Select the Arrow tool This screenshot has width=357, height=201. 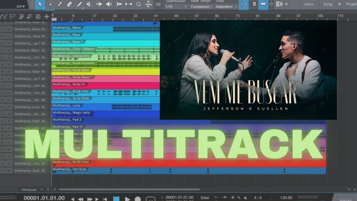40,4
